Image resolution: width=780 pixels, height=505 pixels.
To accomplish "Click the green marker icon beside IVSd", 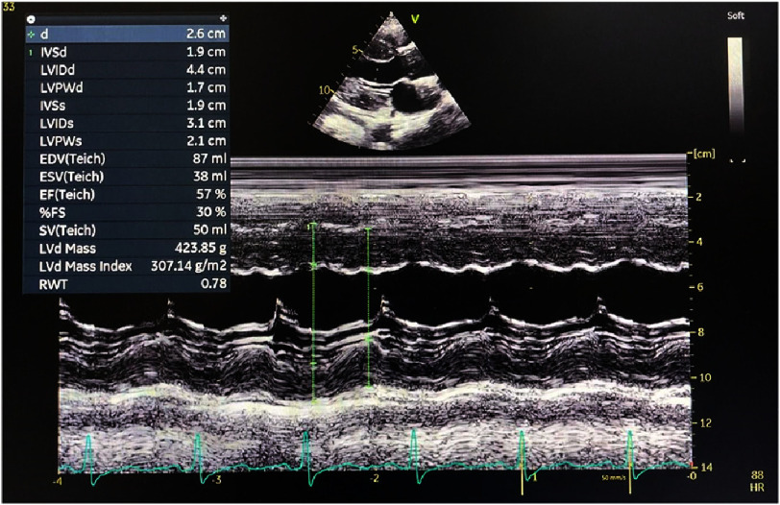I will click(x=32, y=52).
